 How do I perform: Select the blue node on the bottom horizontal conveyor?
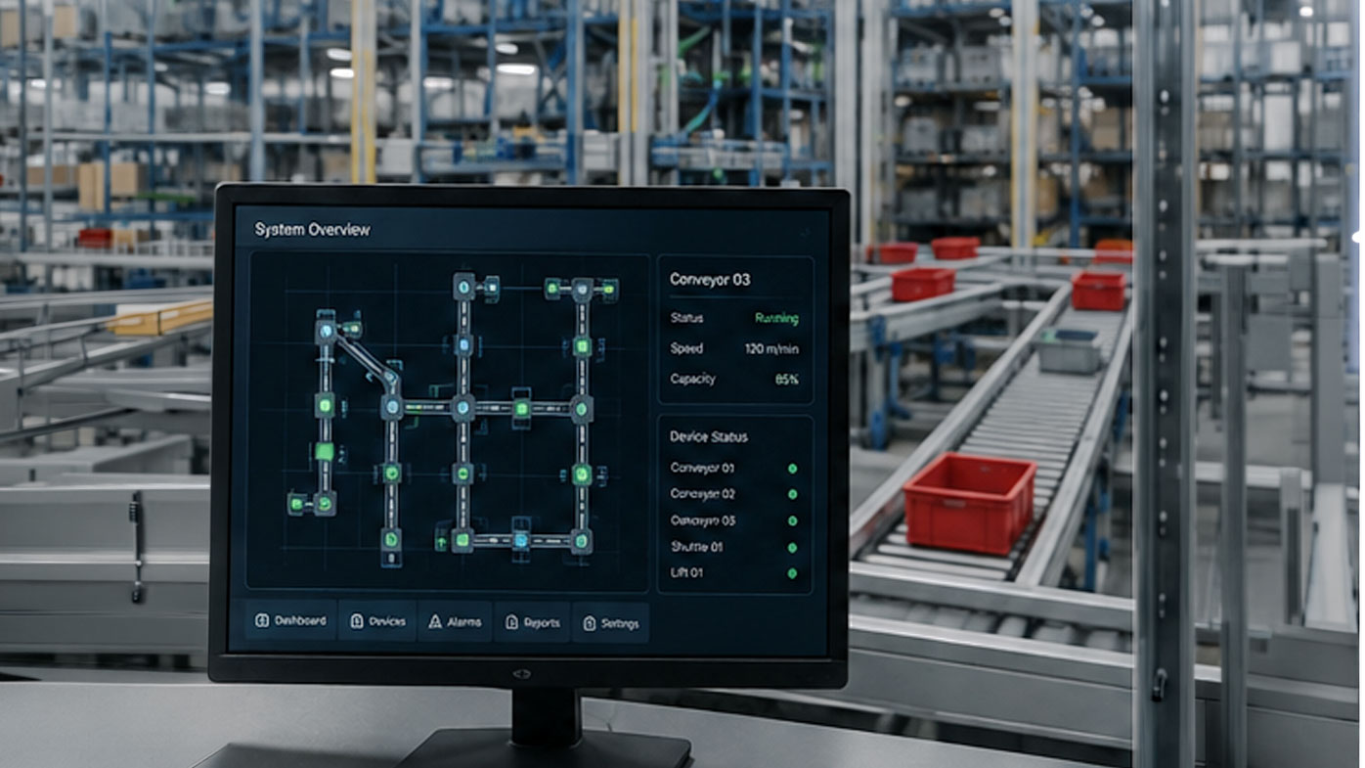(x=520, y=539)
